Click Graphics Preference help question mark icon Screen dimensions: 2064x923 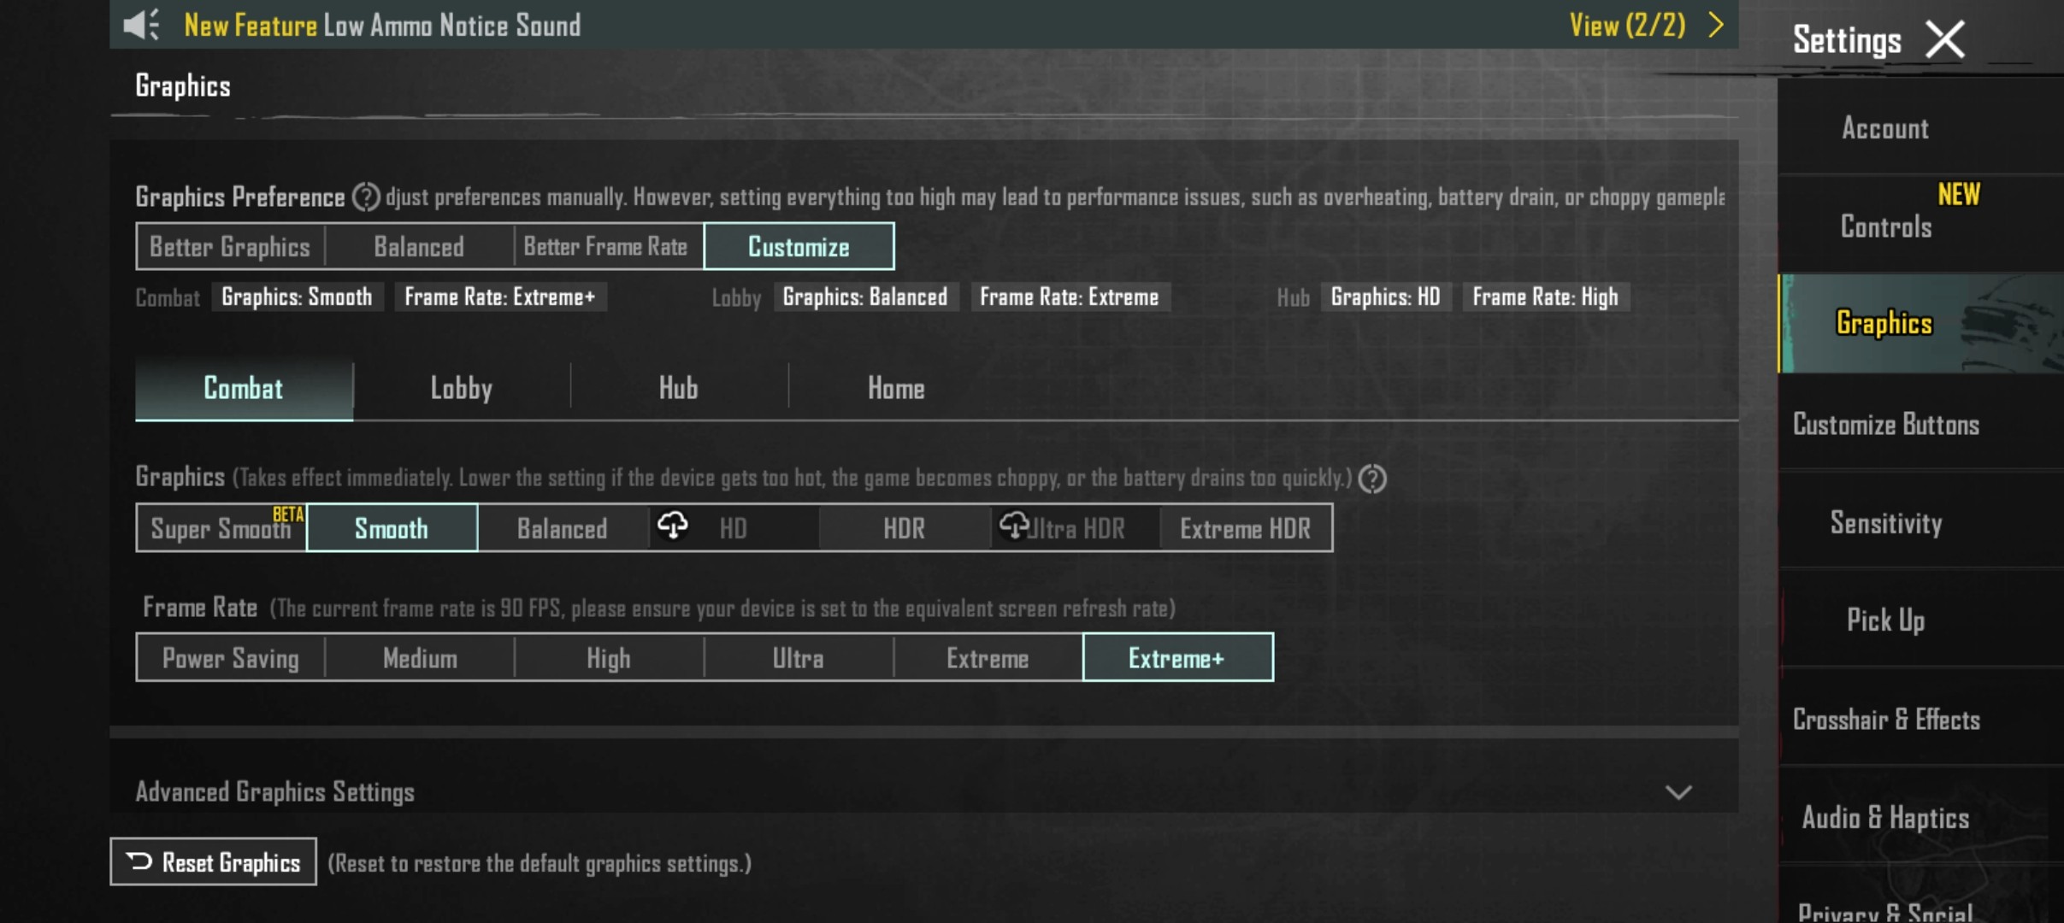[366, 197]
